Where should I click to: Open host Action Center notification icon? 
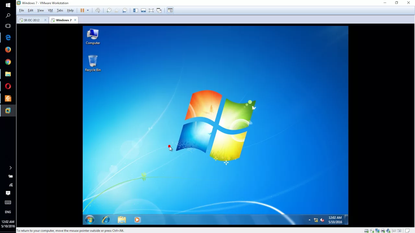(8, 193)
